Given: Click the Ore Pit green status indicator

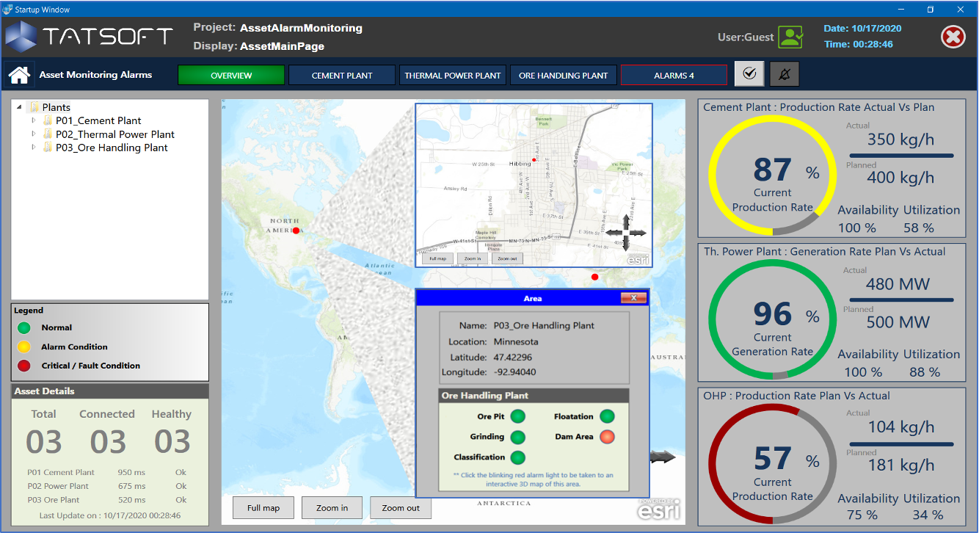Looking at the screenshot, I should tap(518, 416).
